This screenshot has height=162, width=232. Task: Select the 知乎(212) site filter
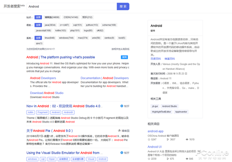tap(87, 17)
